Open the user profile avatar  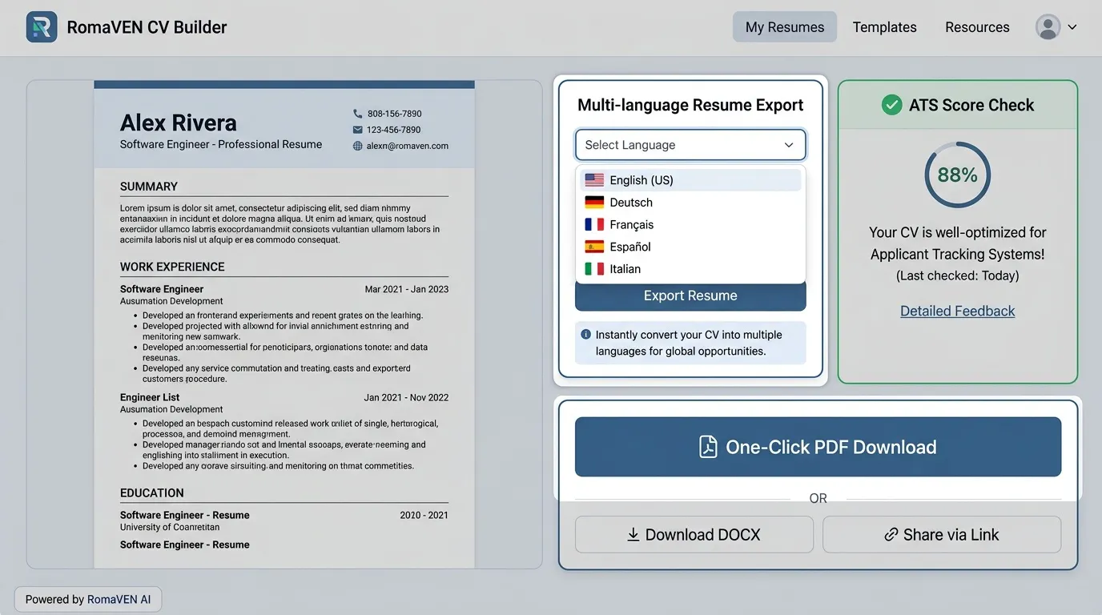1048,27
